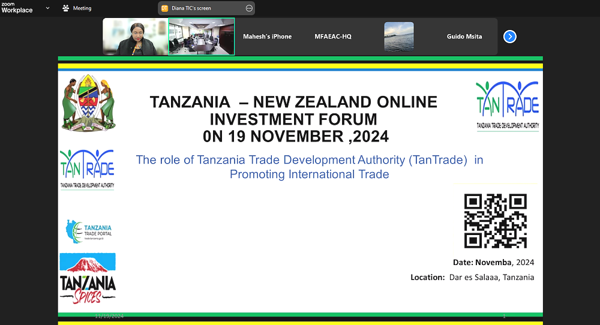Click the MFAEAC-HQ participant tile

pos(333,37)
